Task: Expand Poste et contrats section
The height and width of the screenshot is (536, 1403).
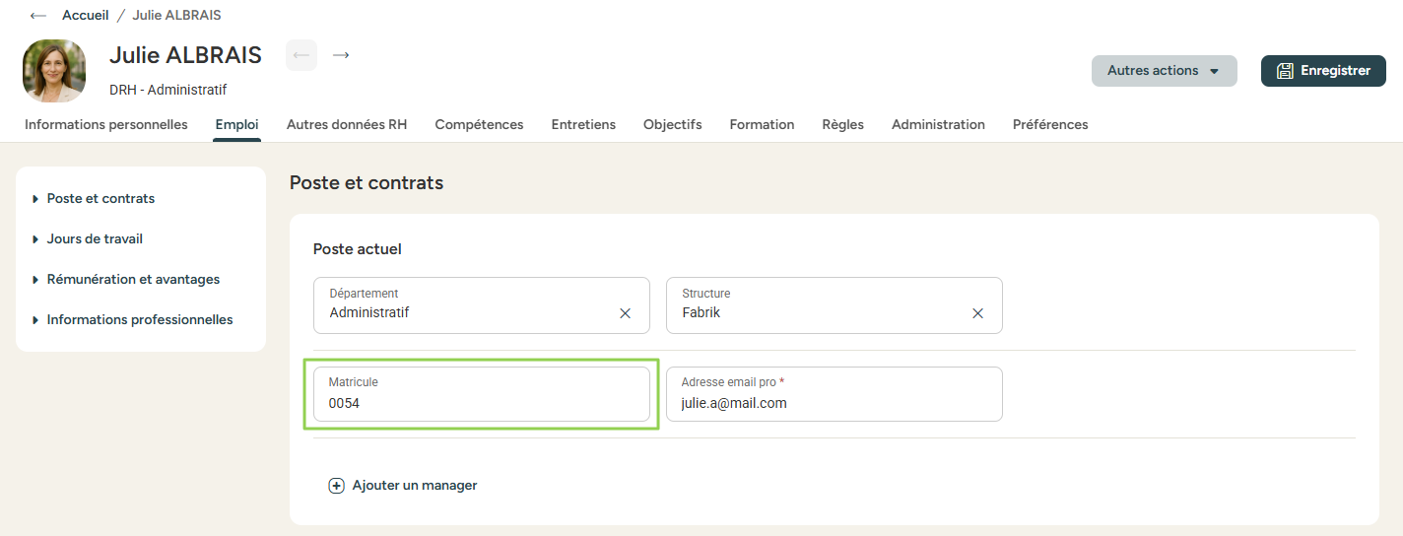Action: (100, 198)
